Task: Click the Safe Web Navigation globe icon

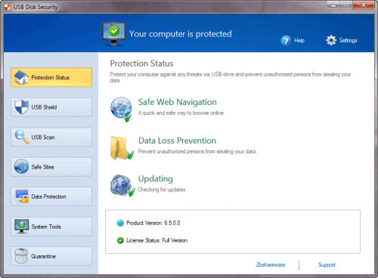Action: (x=122, y=109)
